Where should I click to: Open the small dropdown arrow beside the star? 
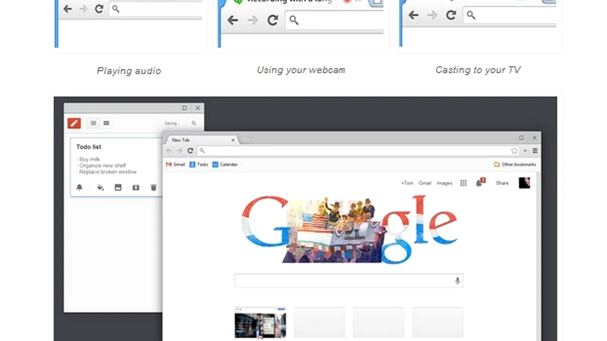tap(525, 150)
